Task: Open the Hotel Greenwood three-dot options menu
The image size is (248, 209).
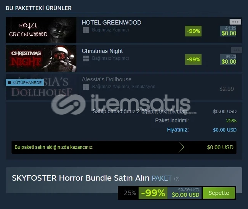Action: pos(235,21)
